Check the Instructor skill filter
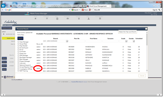Image resolution: width=163 pixels, height=97 pixels. [18, 63]
